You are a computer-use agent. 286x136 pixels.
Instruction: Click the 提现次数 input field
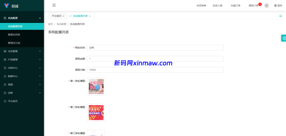click(155, 70)
